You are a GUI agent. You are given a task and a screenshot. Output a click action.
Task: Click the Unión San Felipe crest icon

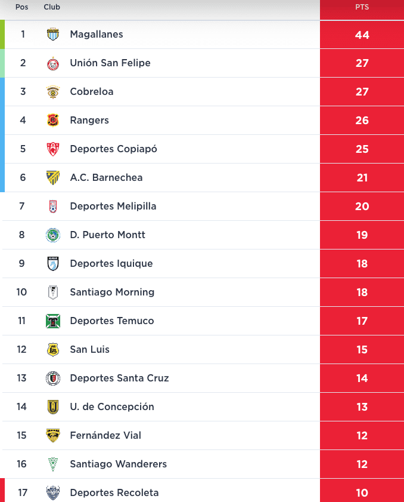click(53, 63)
